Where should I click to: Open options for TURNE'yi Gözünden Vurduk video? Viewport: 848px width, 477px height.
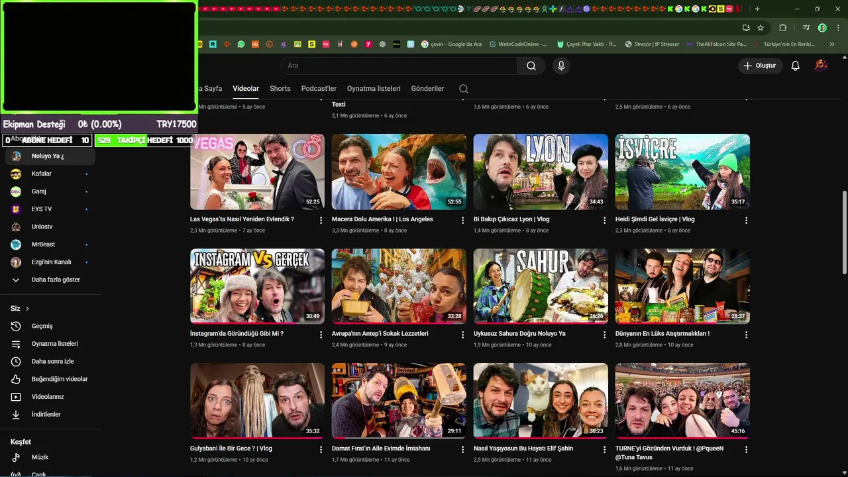tap(747, 450)
